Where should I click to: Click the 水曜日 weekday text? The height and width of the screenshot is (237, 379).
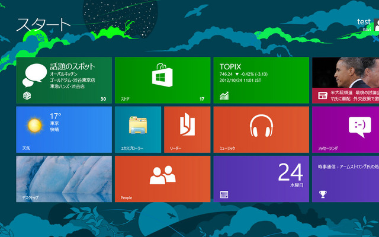pos(297,185)
